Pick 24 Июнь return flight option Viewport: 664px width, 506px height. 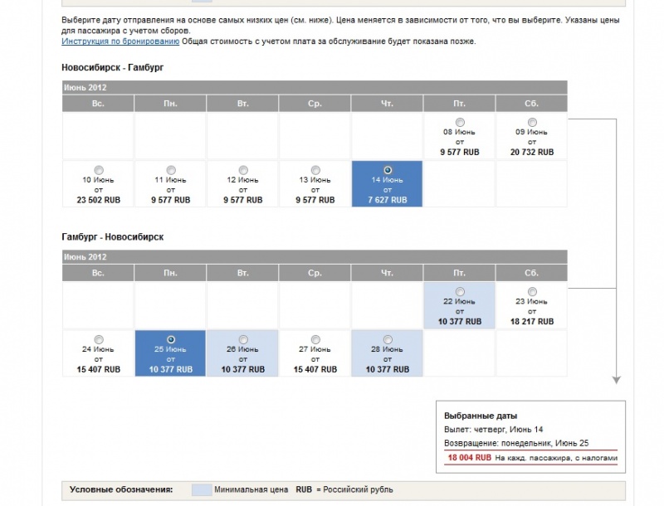tap(99, 339)
